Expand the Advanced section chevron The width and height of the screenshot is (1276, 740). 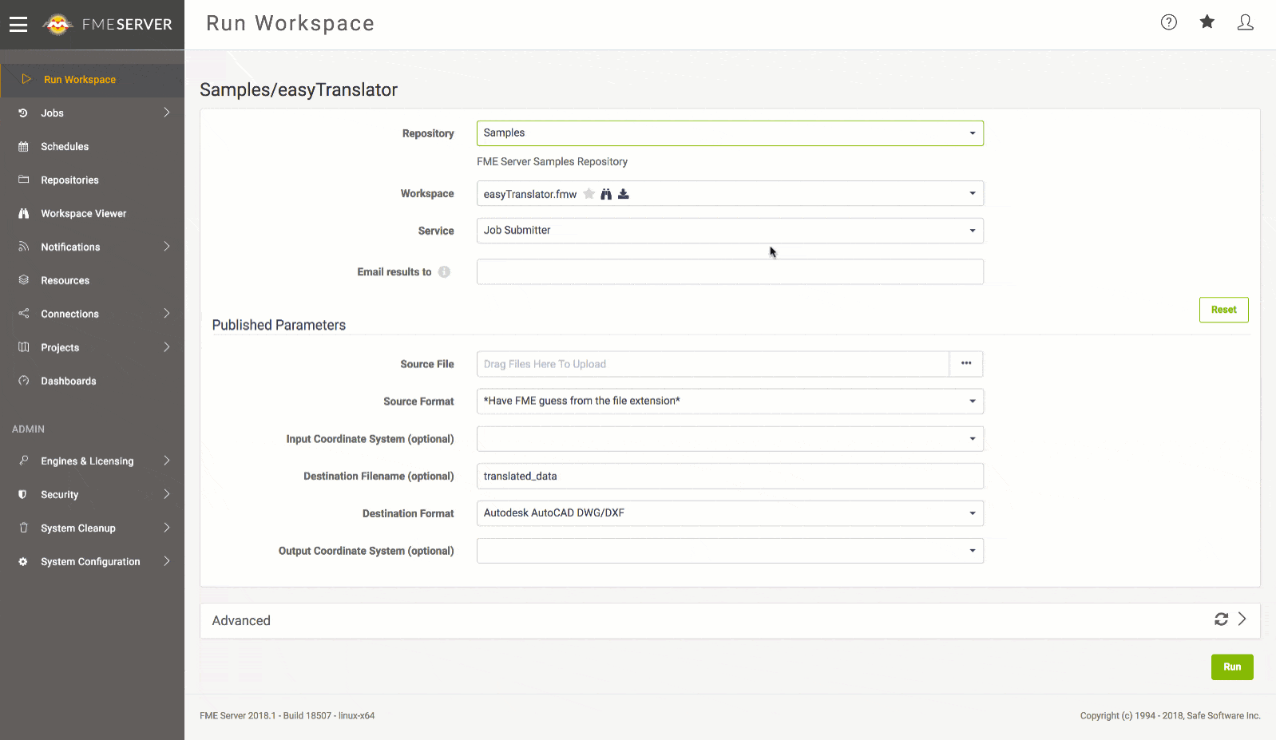tap(1242, 619)
